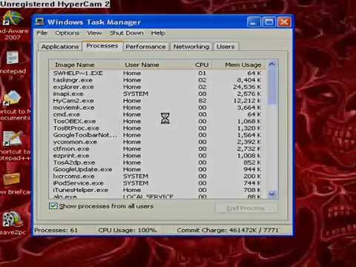Image resolution: width=356 pixels, height=267 pixels.
Task: Select the TosOBEX.exe process
Action: click(x=157, y=122)
